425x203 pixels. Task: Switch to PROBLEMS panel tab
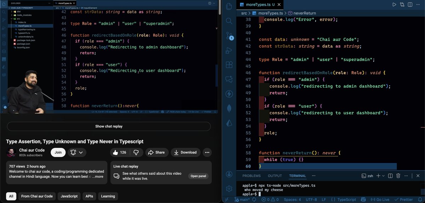coord(251,176)
